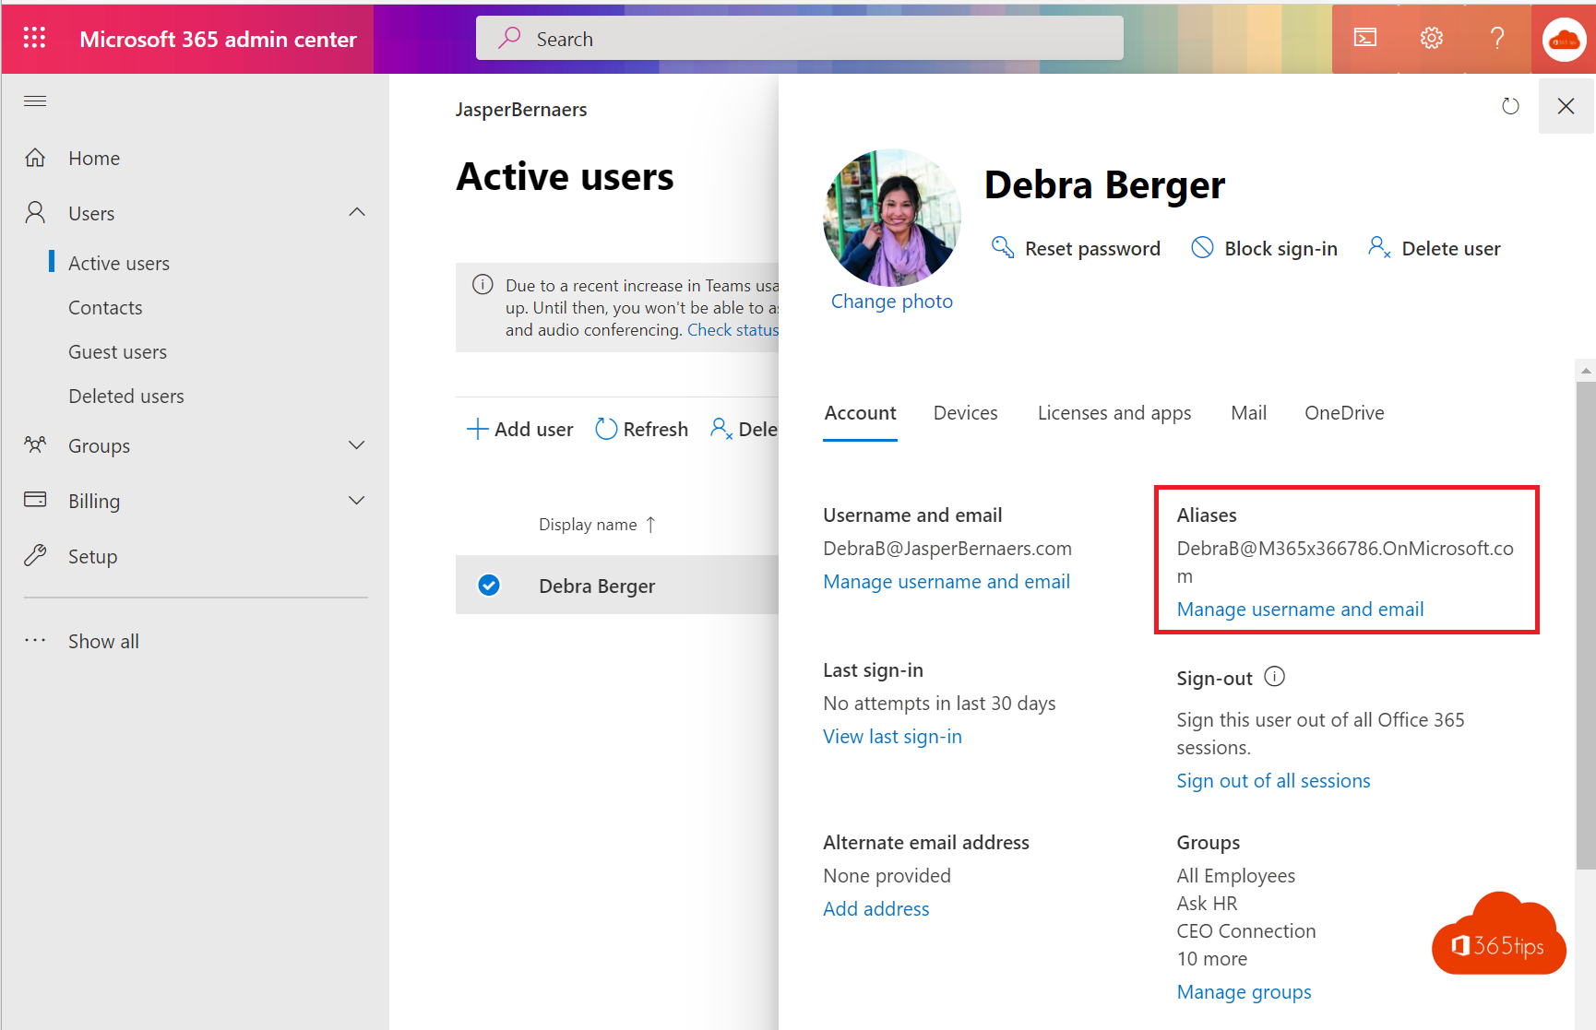Open Manage groups

(1244, 991)
